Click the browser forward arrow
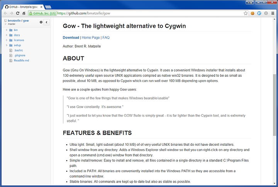The height and width of the screenshot is (187, 278). tap(12, 13)
